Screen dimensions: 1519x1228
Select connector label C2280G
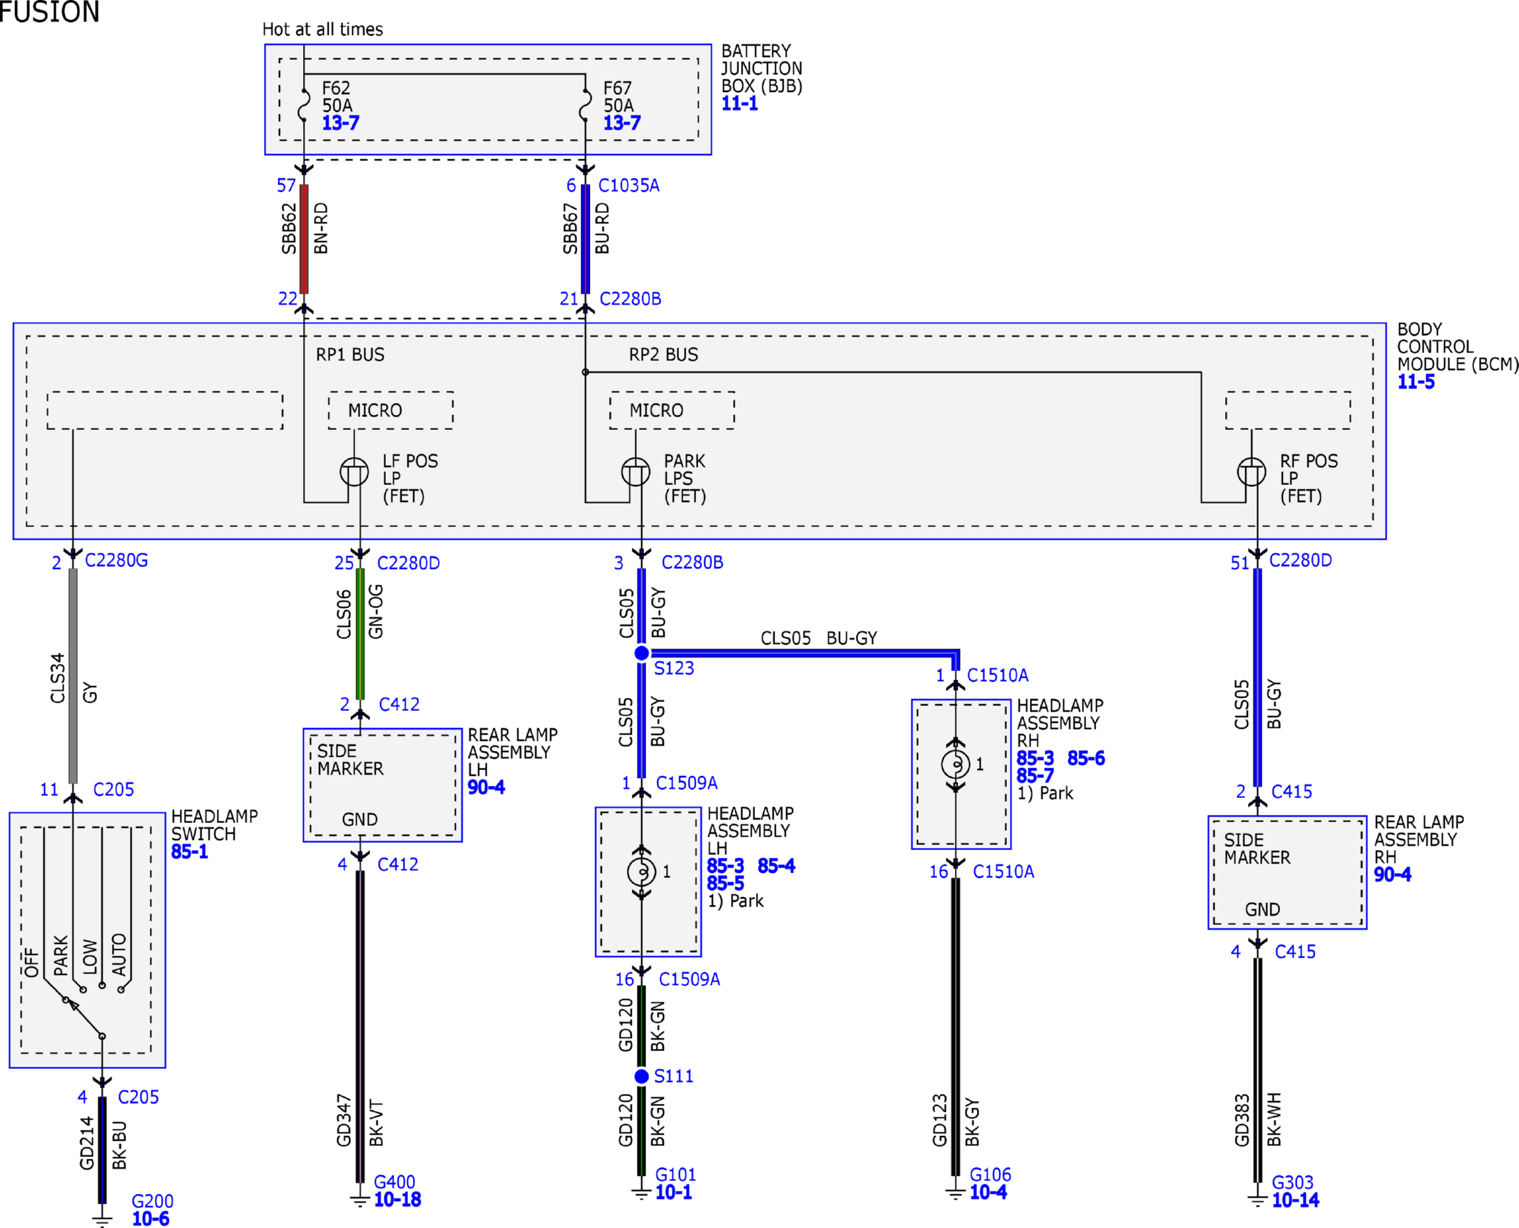pos(116,561)
